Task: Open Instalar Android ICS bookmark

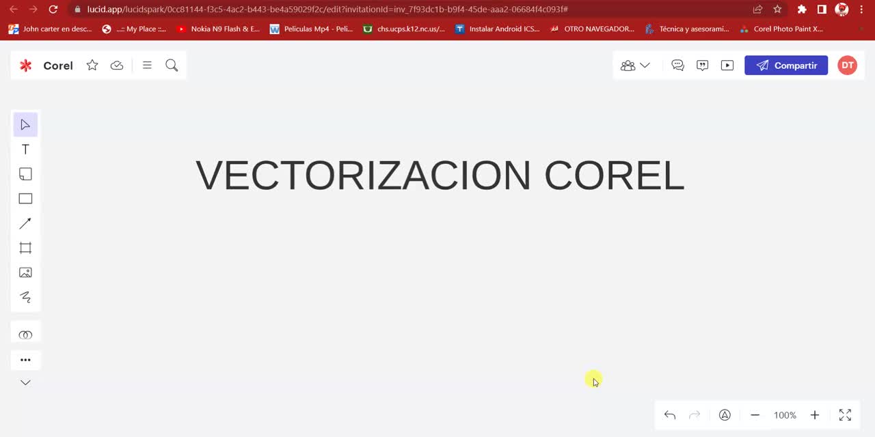Action: tap(498, 29)
